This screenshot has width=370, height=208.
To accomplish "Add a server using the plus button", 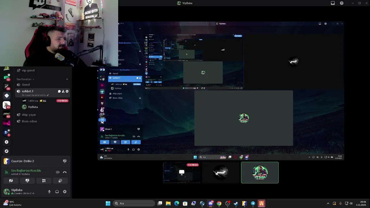I will [6, 142].
